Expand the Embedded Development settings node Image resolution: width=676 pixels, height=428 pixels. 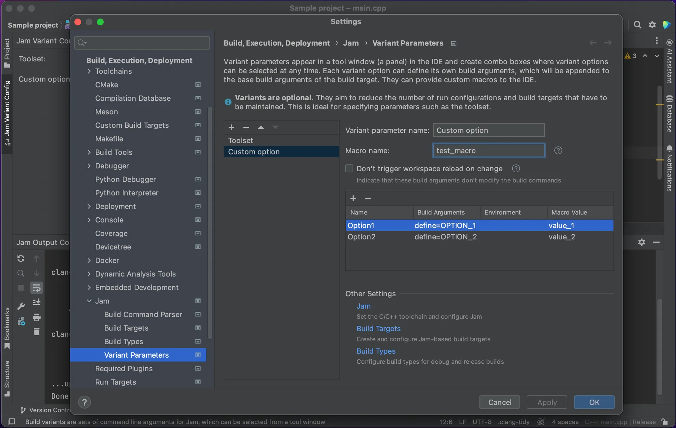(89, 287)
